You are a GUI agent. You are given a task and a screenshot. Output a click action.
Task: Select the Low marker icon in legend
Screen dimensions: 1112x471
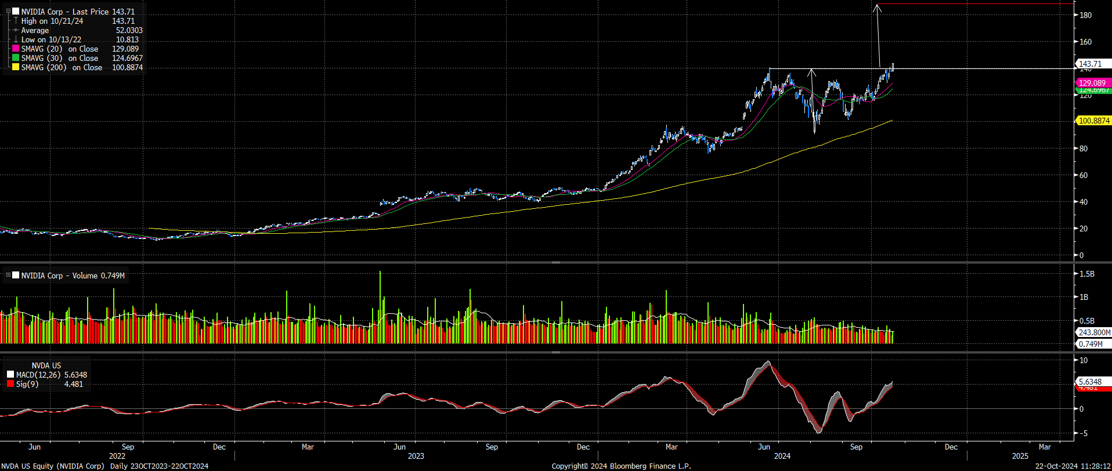point(16,39)
